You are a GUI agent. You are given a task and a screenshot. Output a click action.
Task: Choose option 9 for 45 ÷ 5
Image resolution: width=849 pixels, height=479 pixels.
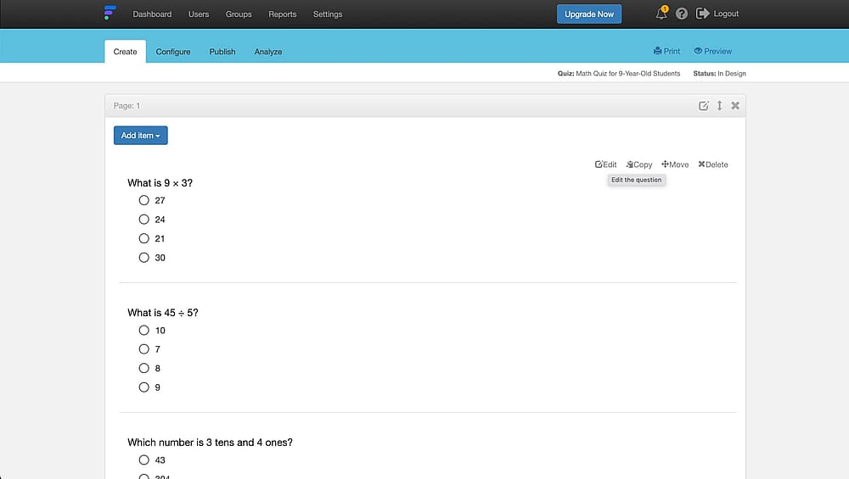pos(143,387)
